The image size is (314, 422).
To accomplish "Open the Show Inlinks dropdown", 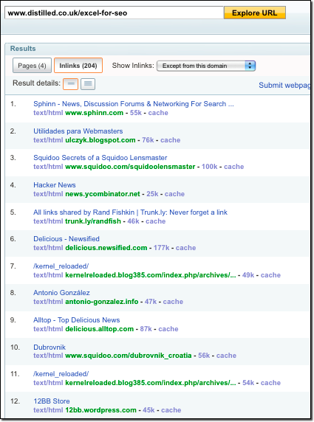I will click(x=206, y=66).
